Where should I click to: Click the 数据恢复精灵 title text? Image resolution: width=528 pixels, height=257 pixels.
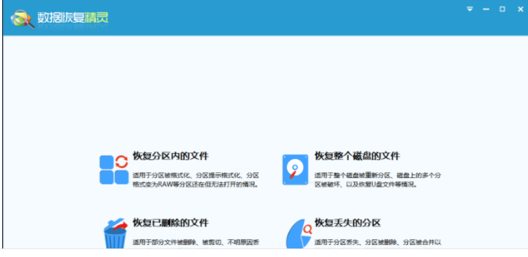73,18
